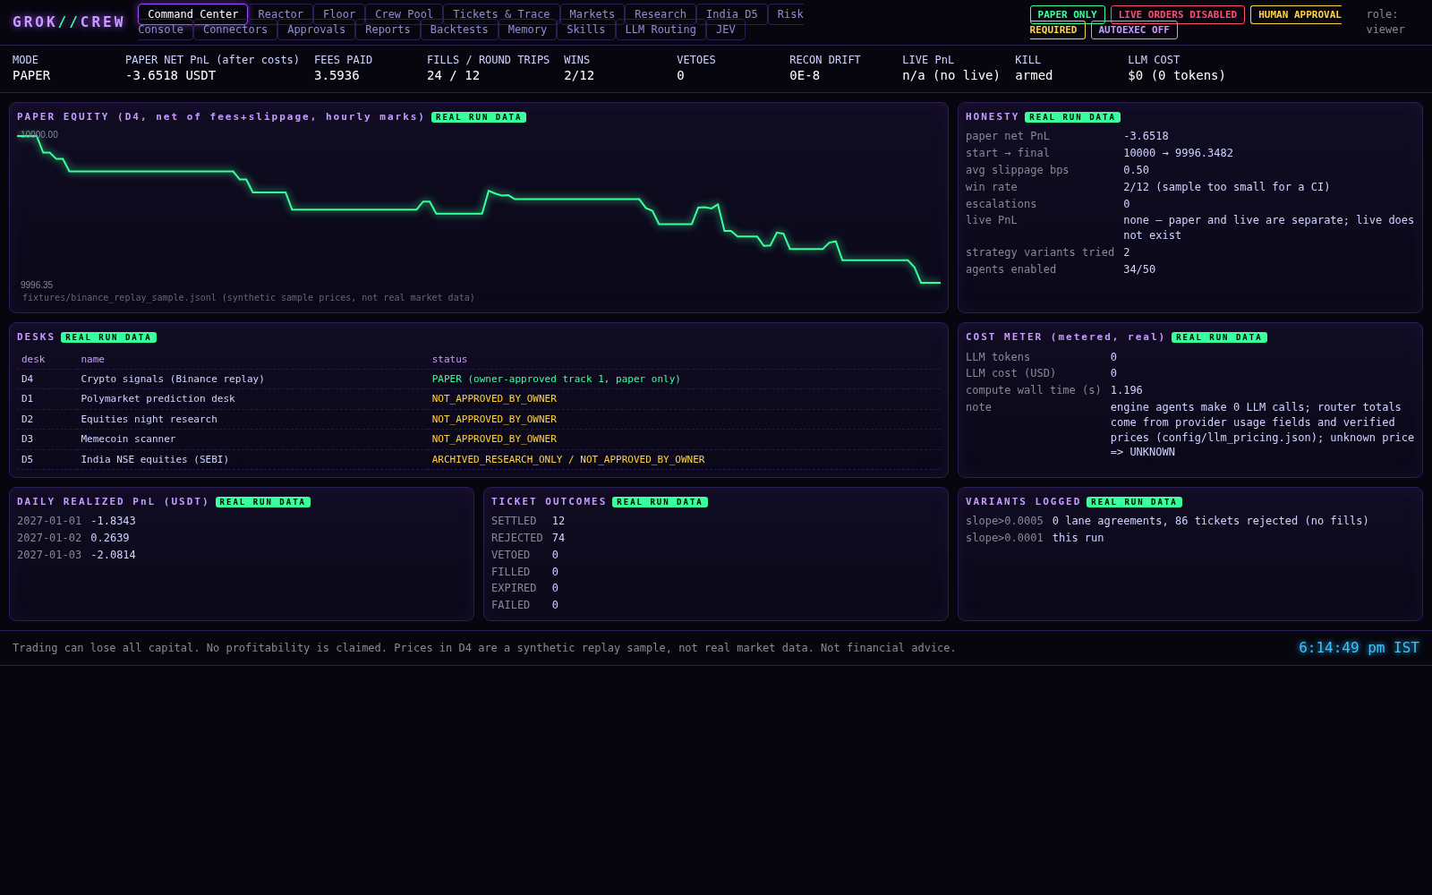Switch to the Memory tab
This screenshot has height=895, width=1432.
click(527, 30)
